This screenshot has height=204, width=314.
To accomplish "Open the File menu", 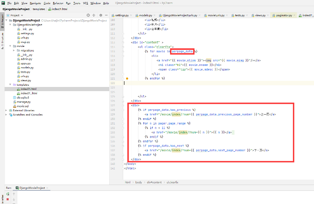I will point(9,3).
